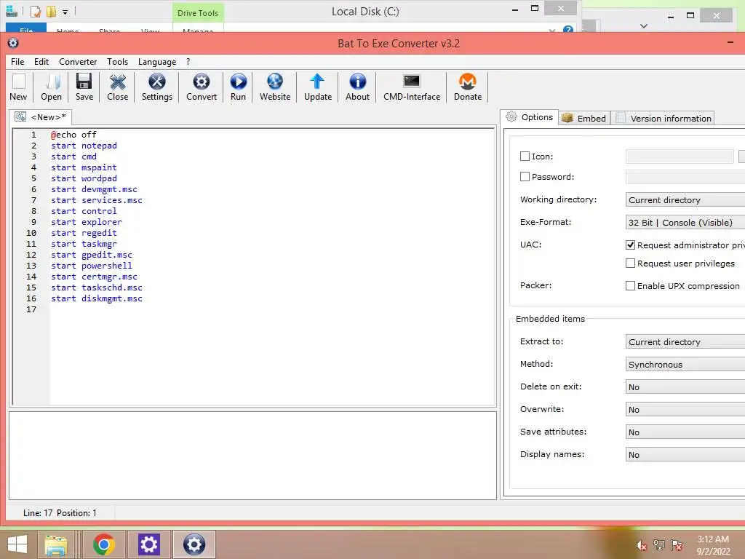Open the Extract to dropdown
Screen dimensions: 745x559
coord(685,341)
